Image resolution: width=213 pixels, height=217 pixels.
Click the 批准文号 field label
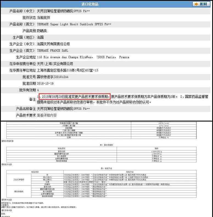coord(29,77)
